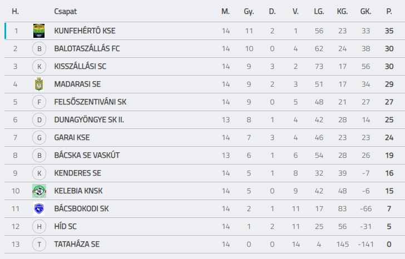The image size is (405, 259).
Task: Click the LG. goals scored column header
Action: 319,11
